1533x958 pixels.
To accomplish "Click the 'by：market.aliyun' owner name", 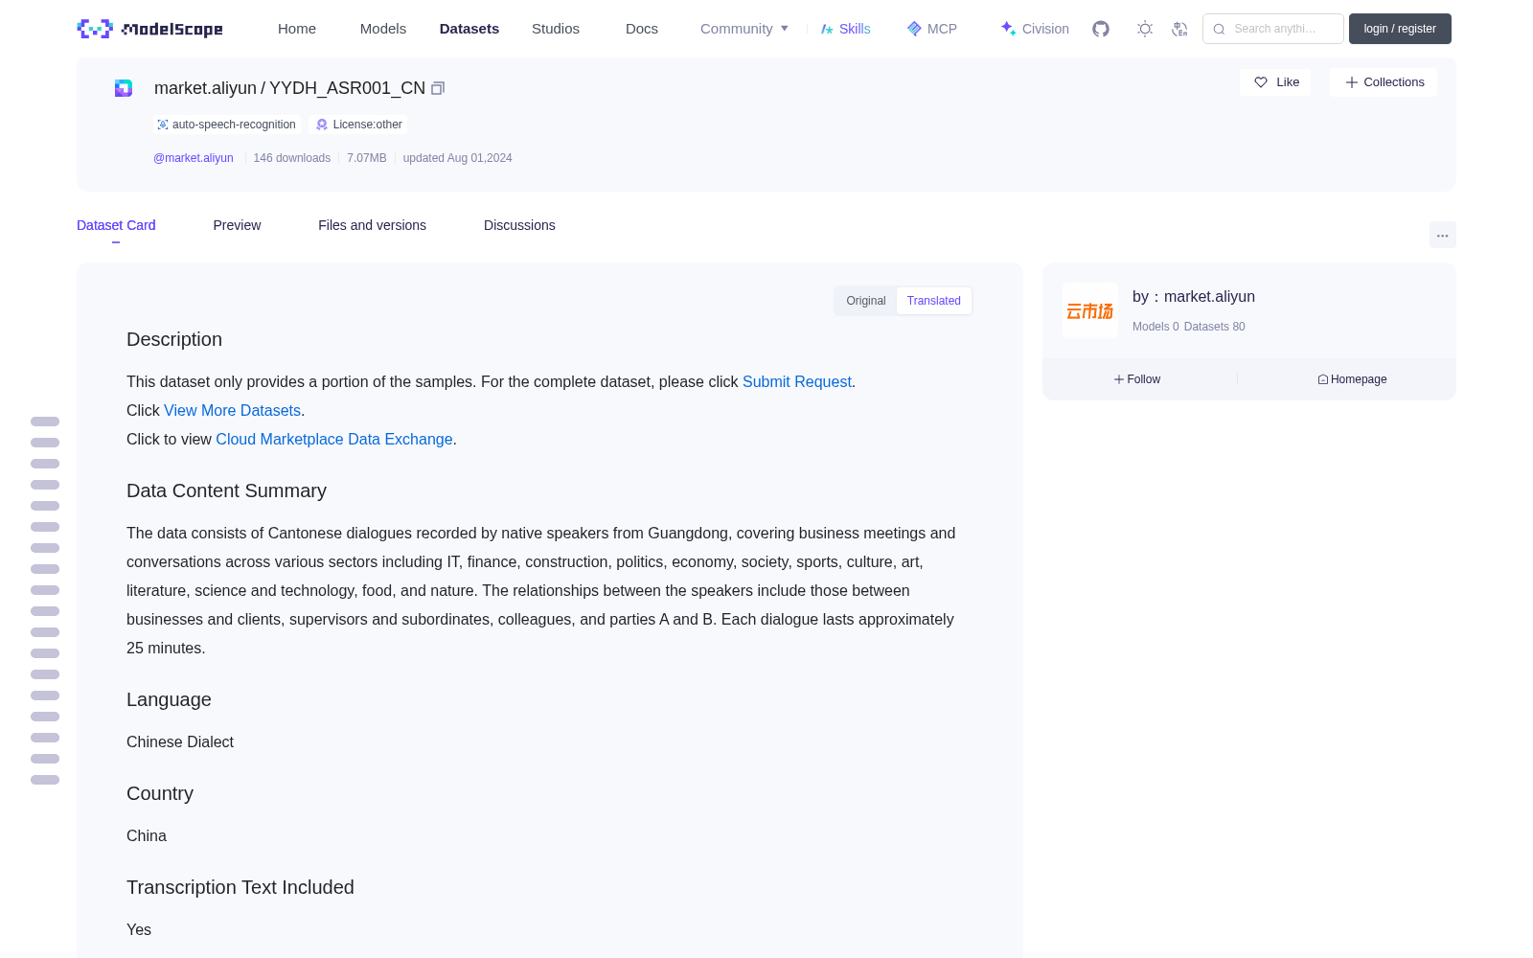I will tap(1194, 297).
